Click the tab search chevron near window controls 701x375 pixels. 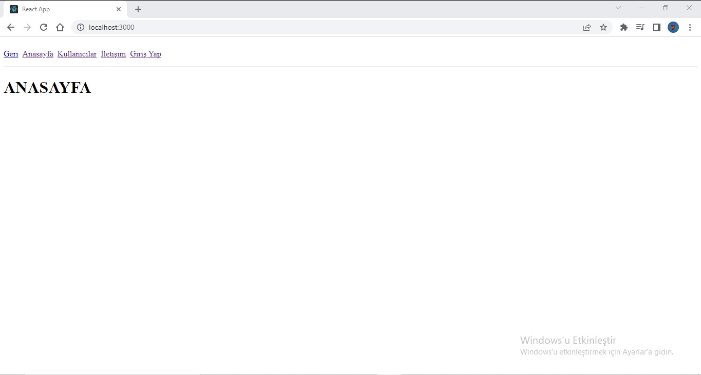618,8
